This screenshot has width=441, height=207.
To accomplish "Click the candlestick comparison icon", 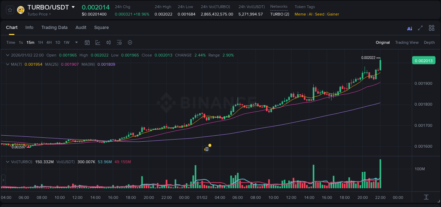I will (109, 42).
